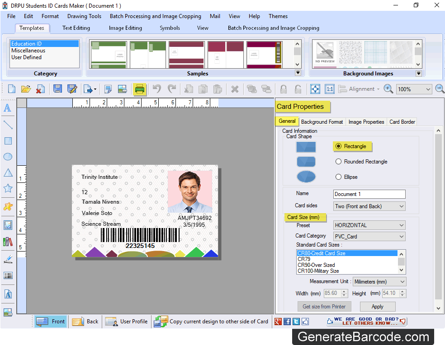Click the feedback We Are Good Or Bad banner

pos(367,321)
